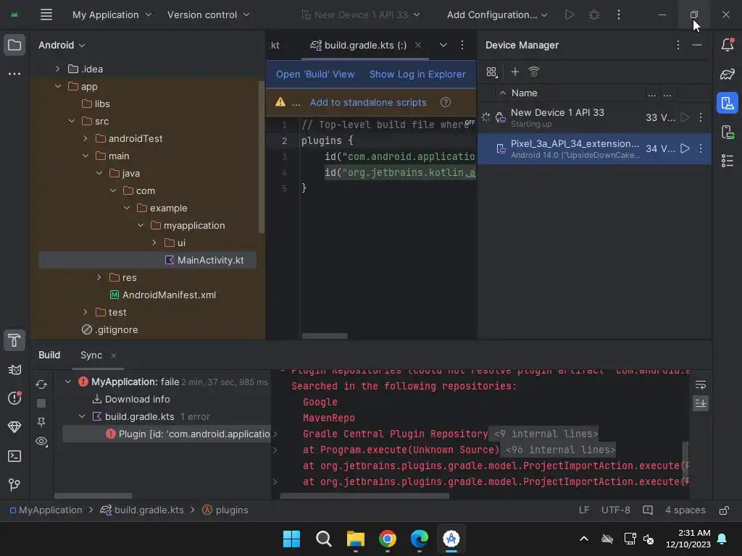Open the Add Configuration dropdown
The image size is (742, 556).
497,14
